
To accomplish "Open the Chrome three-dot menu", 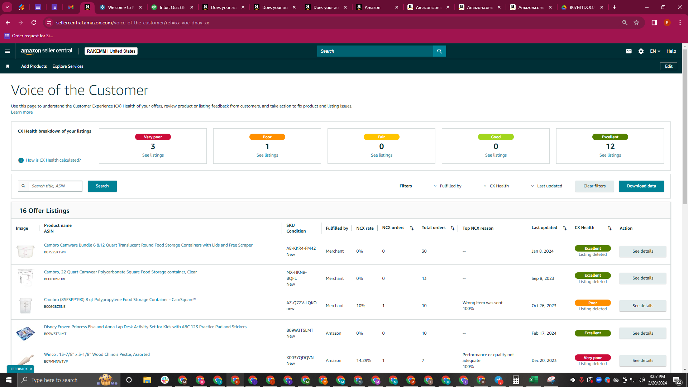I will 680,23.
